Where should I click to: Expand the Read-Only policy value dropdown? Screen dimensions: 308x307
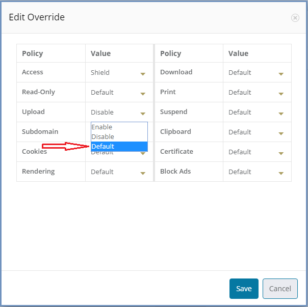pyautogui.click(x=119, y=92)
